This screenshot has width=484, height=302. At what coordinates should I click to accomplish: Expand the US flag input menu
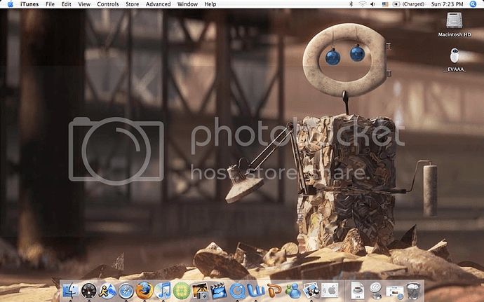click(385, 4)
